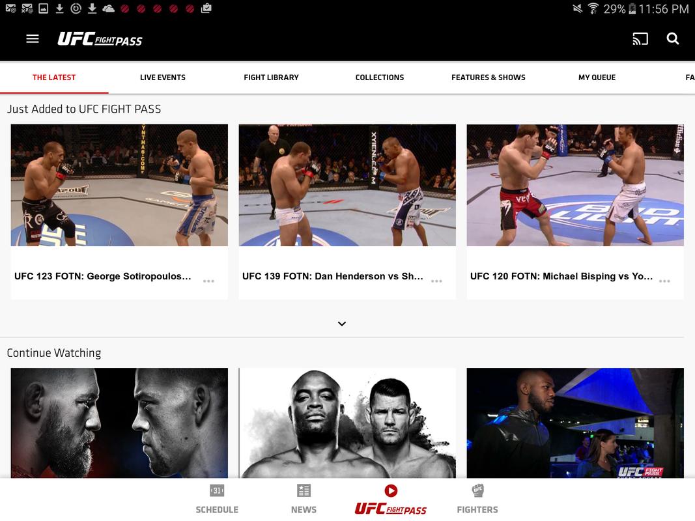695x521 pixels.
Task: Open search with the magnifier icon
Action: [x=672, y=39]
